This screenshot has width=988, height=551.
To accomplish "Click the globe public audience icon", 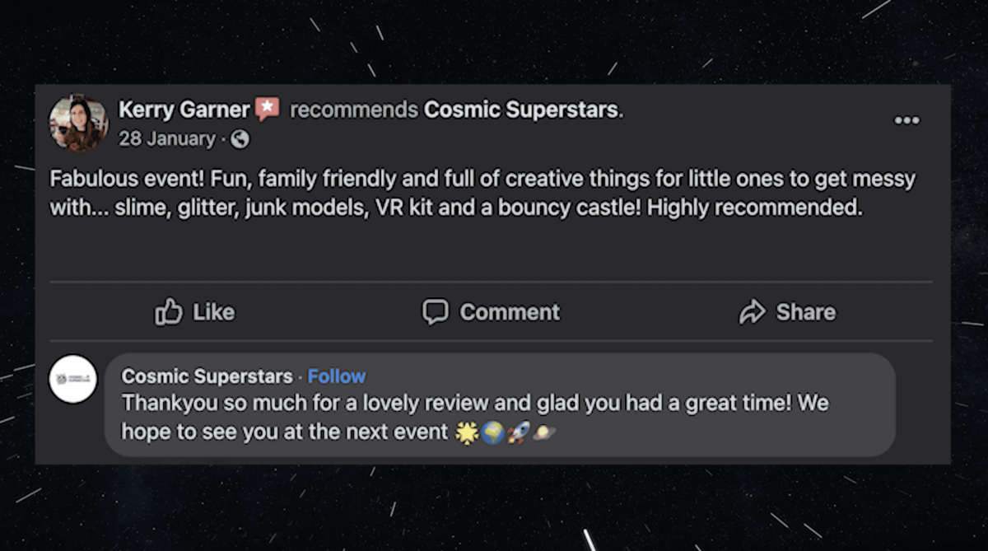I will [x=240, y=139].
